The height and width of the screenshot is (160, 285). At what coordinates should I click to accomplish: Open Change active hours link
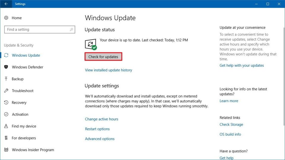[102, 119]
